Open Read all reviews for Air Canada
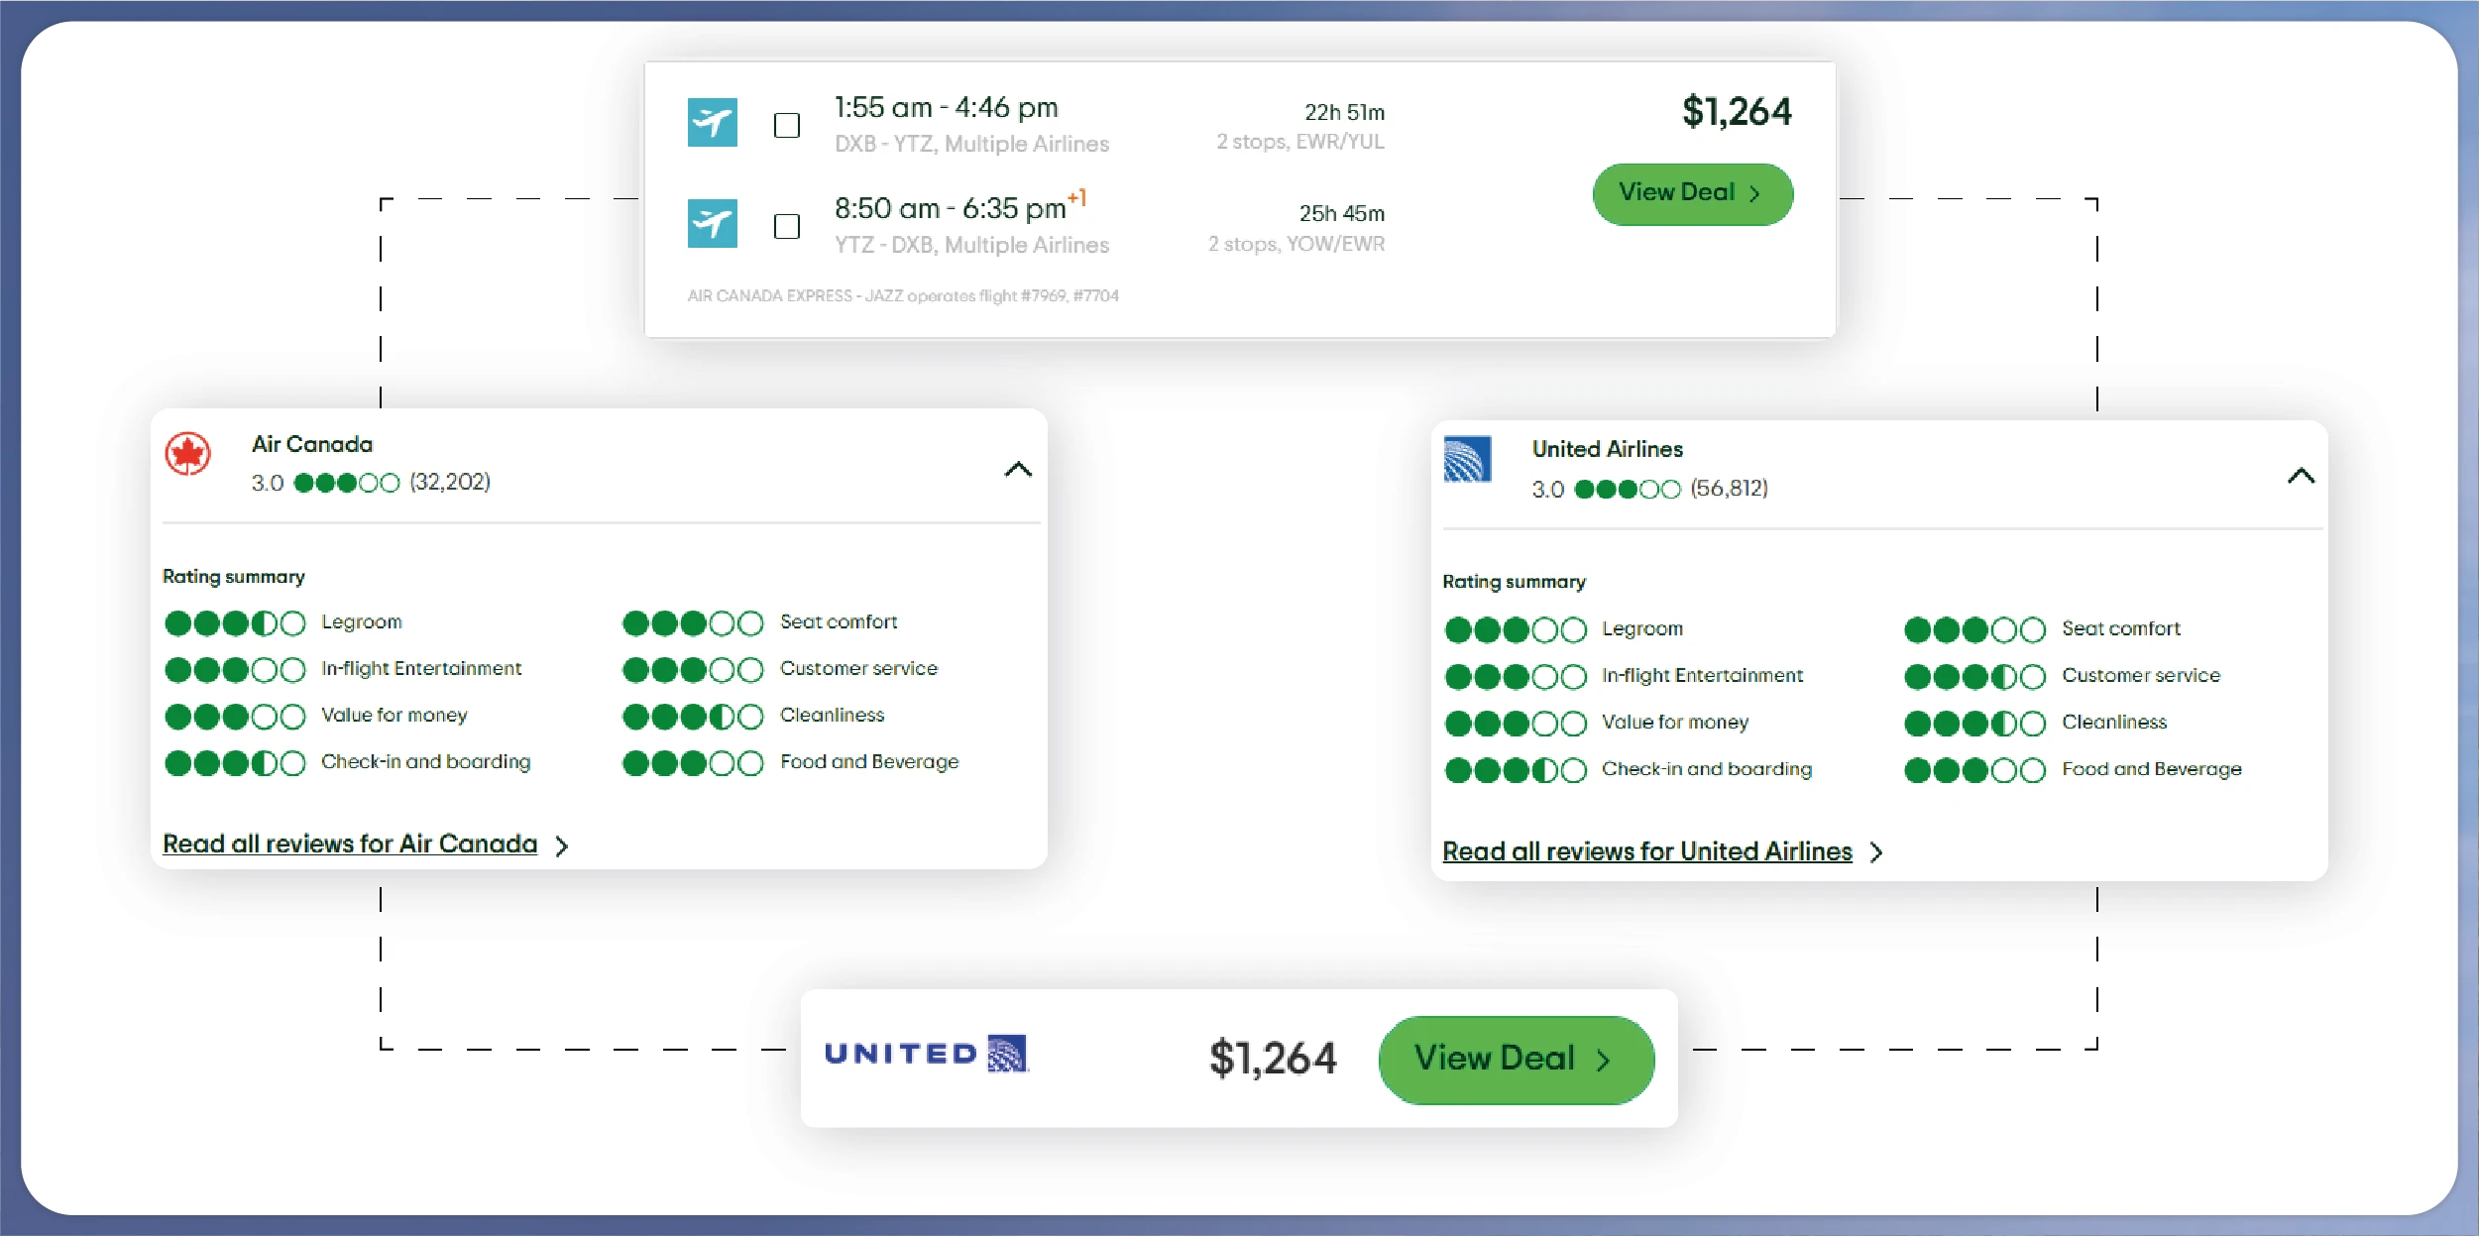Image resolution: width=2479 pixels, height=1237 pixels. click(350, 844)
